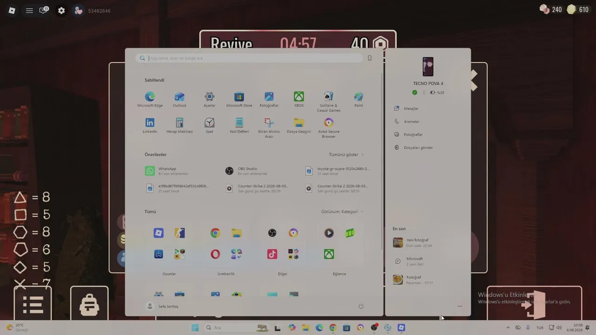Launch Avast Secure Browser from pinned apps
The height and width of the screenshot is (335, 596).
coord(329,128)
